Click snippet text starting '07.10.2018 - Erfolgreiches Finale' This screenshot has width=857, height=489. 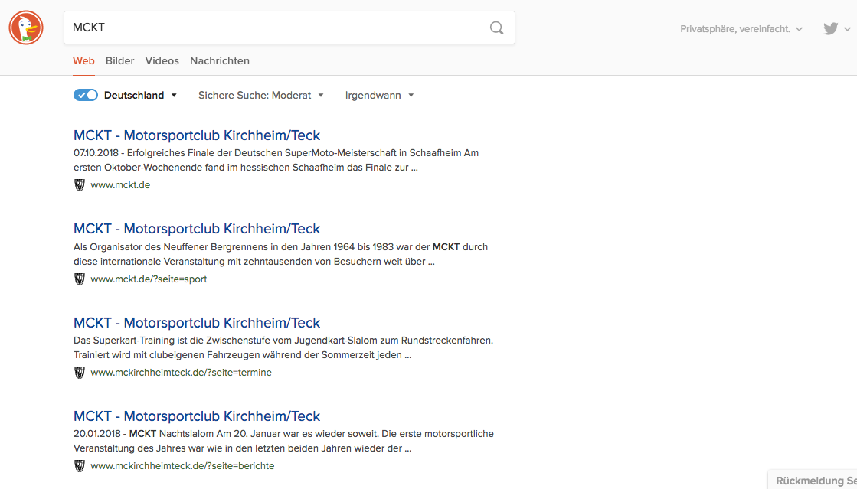tap(276, 160)
